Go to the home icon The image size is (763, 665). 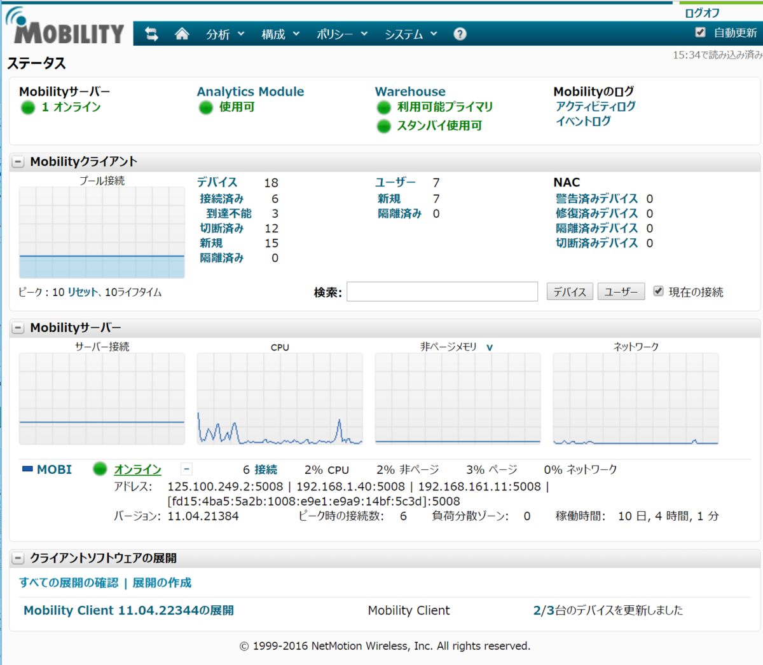click(x=182, y=34)
